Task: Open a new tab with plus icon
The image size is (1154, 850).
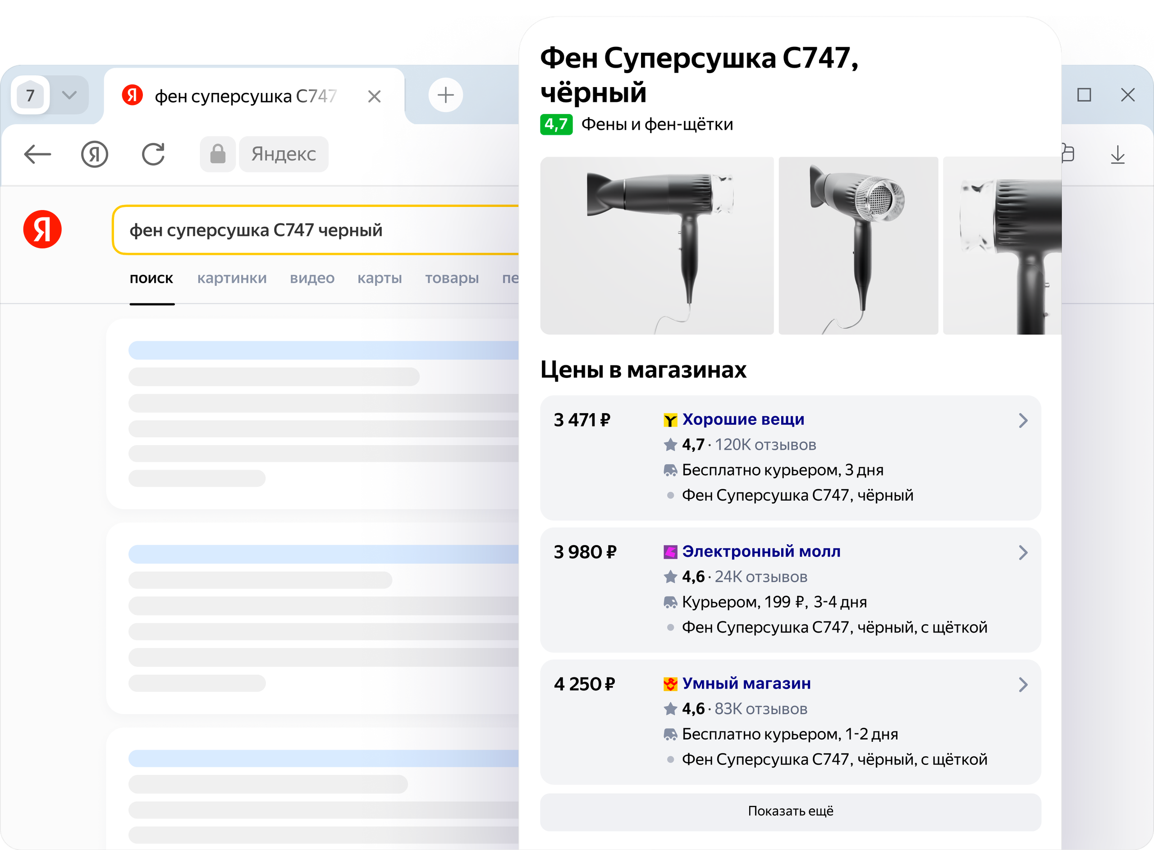Action: 445,95
